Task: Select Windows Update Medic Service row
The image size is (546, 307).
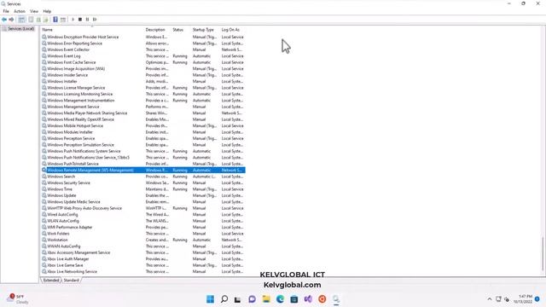Action: coord(143,202)
